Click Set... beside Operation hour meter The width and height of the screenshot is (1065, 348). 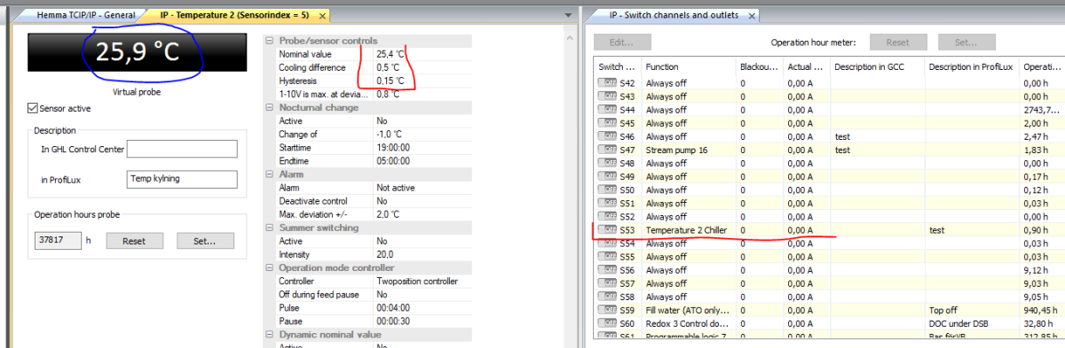[966, 43]
